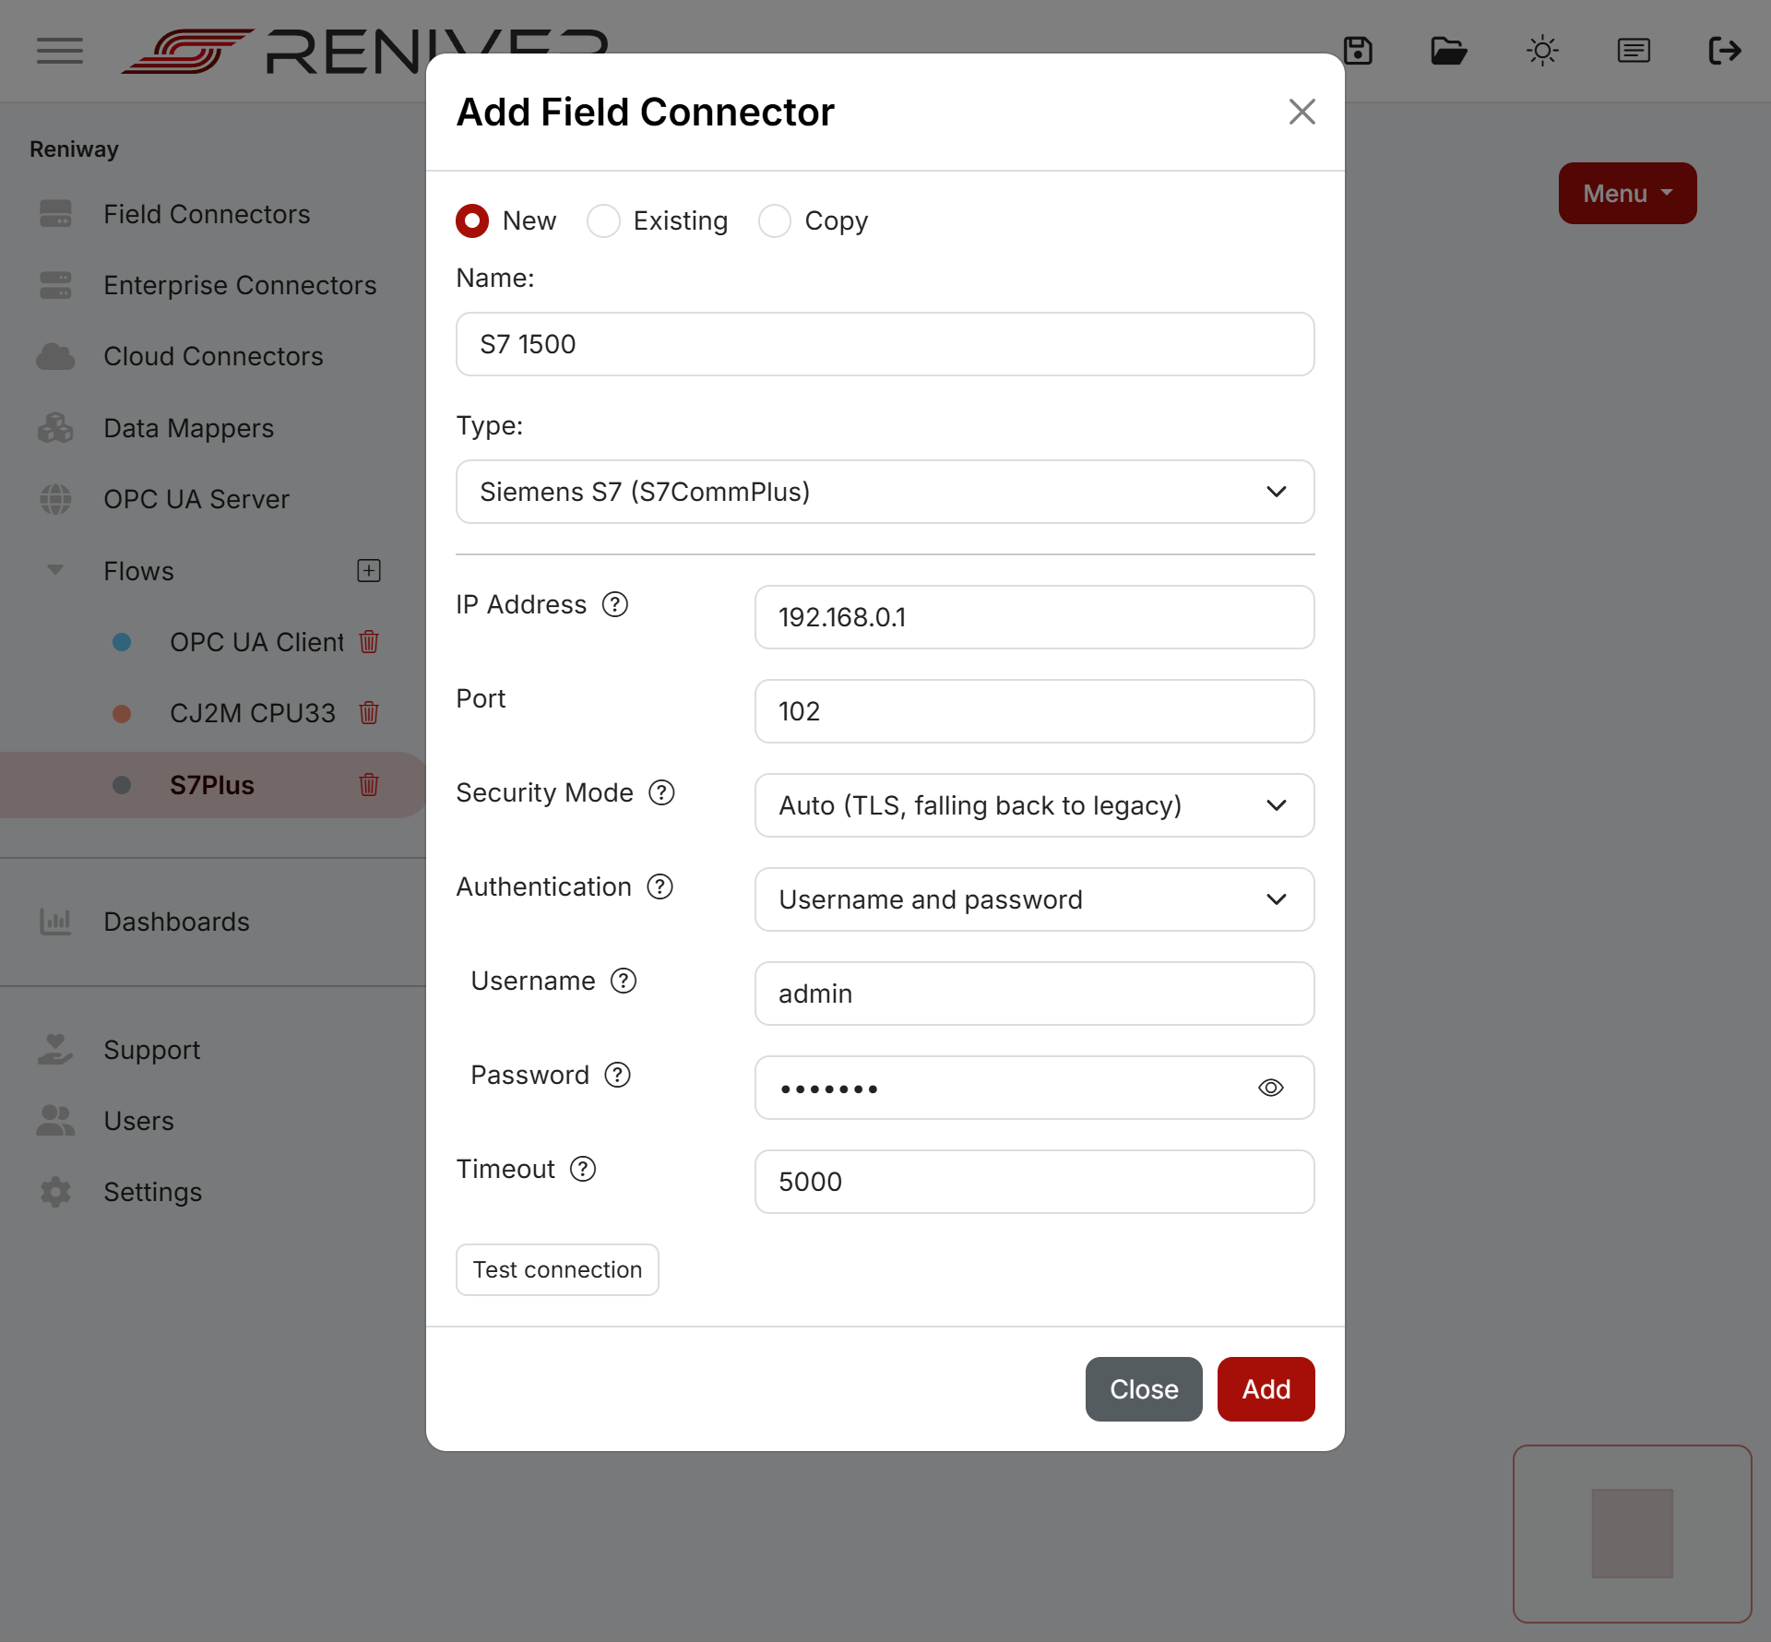Click the Test connection button
1771x1642 pixels.
pyautogui.click(x=557, y=1269)
